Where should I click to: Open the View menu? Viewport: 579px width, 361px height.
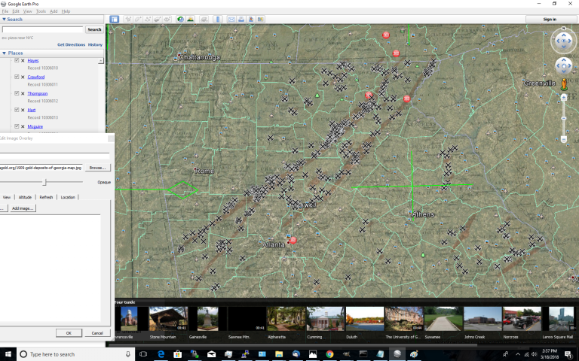coord(27,11)
